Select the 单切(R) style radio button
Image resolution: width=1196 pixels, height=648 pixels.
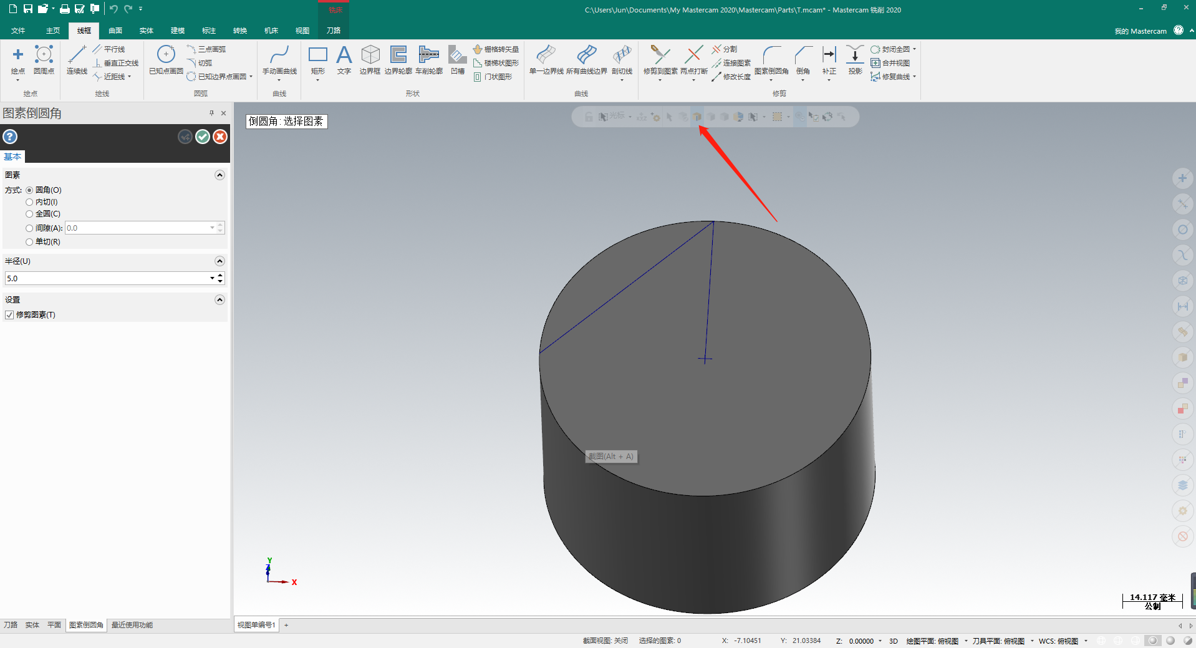(x=29, y=242)
